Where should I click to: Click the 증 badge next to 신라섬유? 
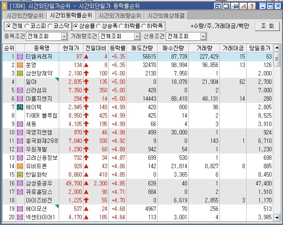pos(20,90)
